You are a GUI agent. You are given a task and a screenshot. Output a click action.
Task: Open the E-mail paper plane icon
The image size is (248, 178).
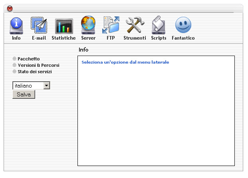coord(39,25)
